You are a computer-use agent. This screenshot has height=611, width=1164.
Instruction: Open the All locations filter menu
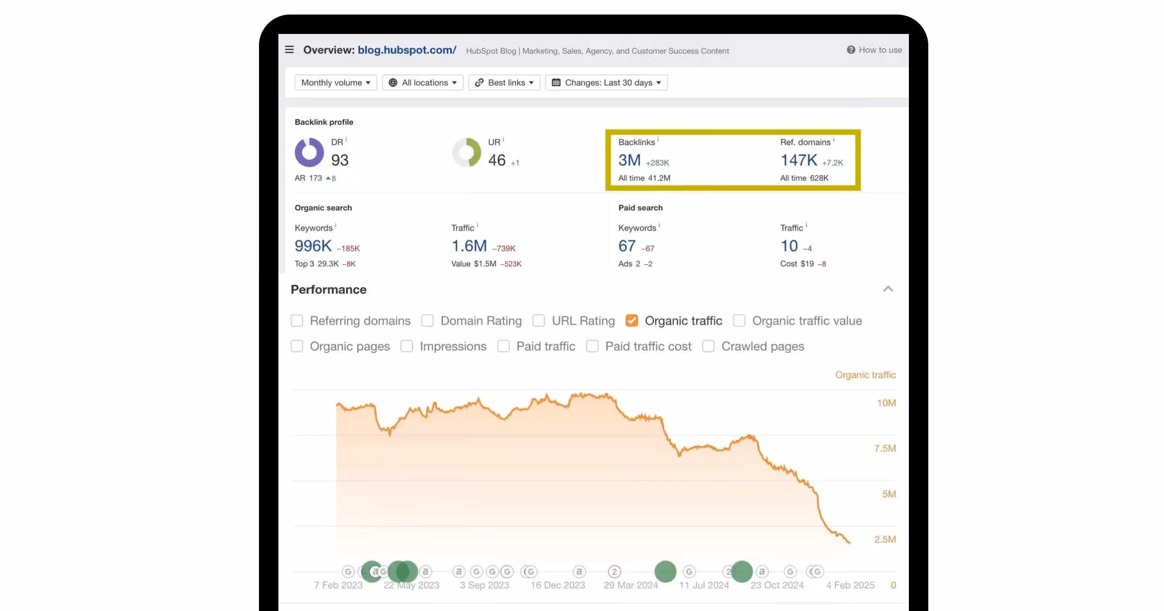coord(423,82)
